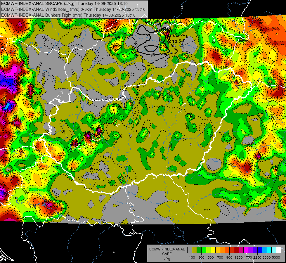Click the dark green legend swatch
The height and width of the screenshot is (263, 286).
199,250
